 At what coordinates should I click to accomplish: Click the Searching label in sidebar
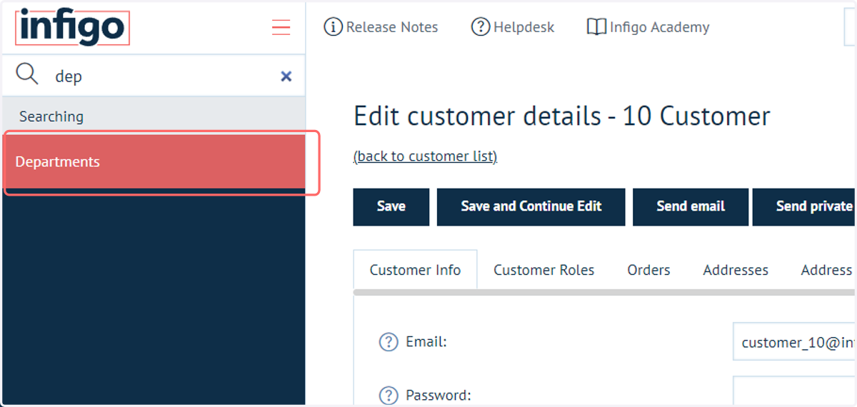coord(51,116)
